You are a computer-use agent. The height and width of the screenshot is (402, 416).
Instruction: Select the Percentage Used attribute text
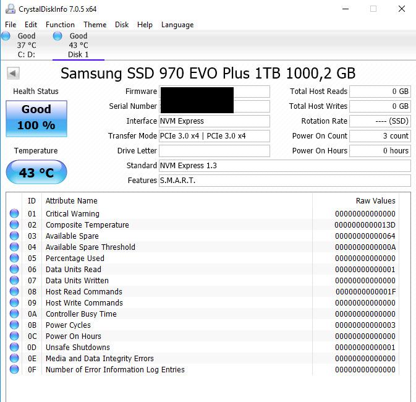pyautogui.click(x=75, y=259)
